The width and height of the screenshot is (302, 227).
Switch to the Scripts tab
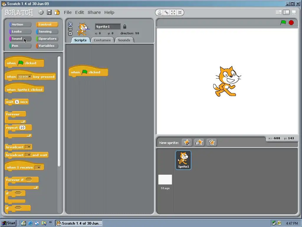click(80, 40)
